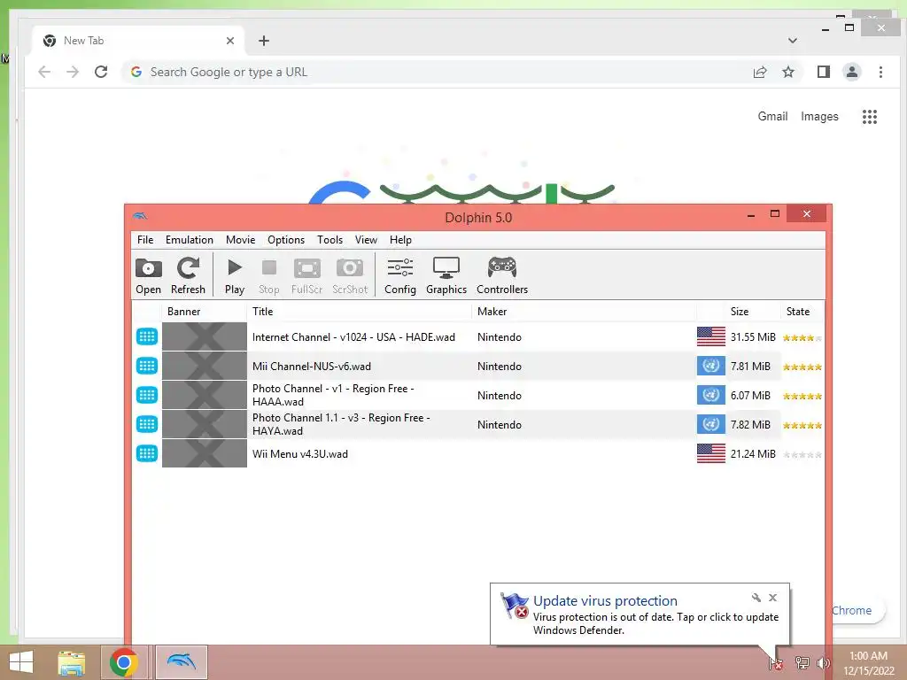Open Google apps grid icon
Image resolution: width=907 pixels, height=680 pixels.
(x=870, y=117)
